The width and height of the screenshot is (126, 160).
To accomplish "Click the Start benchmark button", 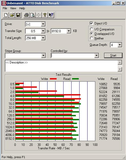I will [x=113, y=55].
